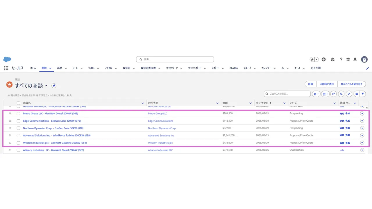This screenshot has height=209, width=372.
Task: Open the 商談名 column options chevron
Action: click(143, 103)
